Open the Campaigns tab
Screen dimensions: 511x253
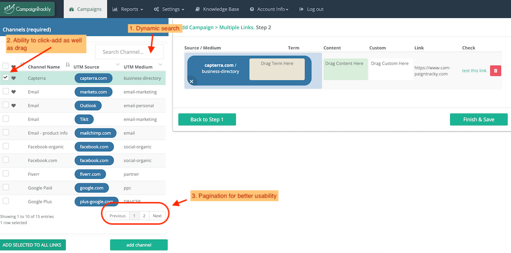85,9
